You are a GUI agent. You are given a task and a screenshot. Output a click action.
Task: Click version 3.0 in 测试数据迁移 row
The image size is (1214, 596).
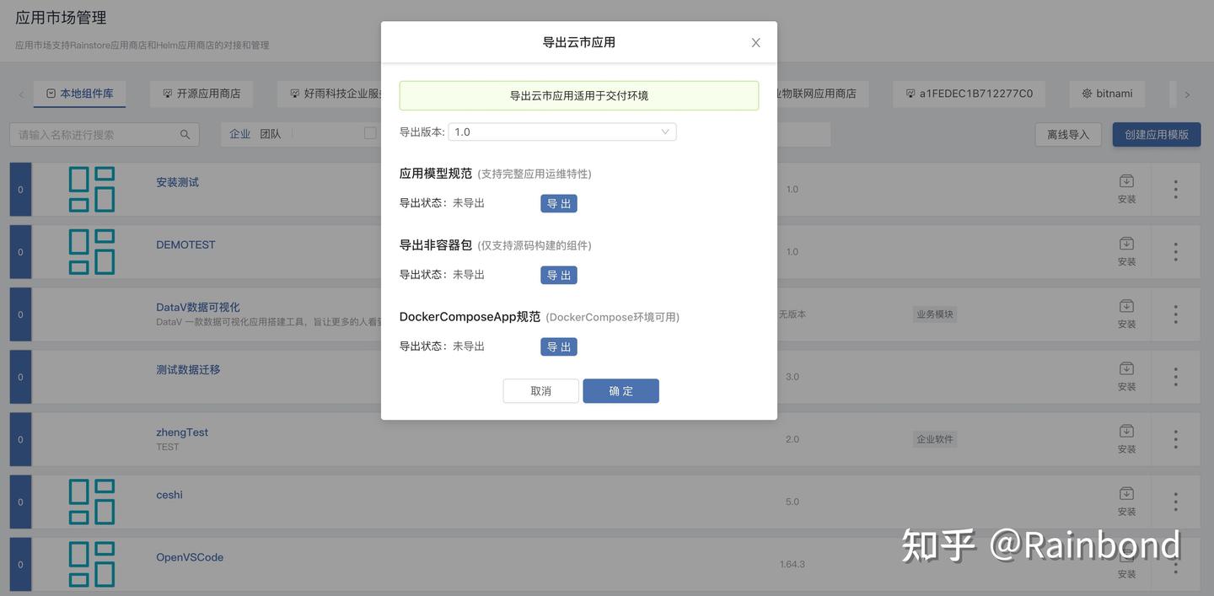point(792,377)
